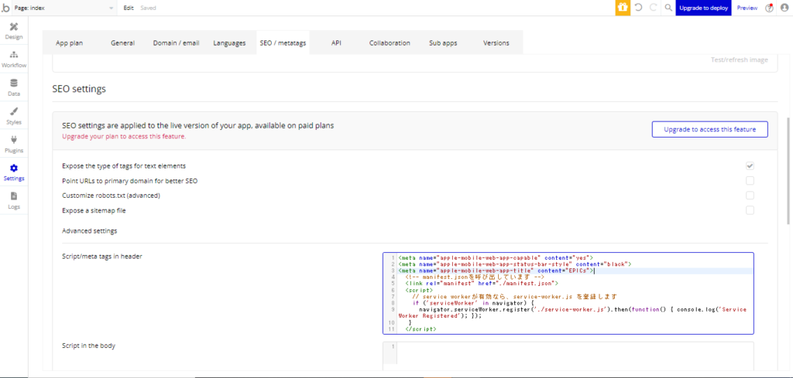Click Script/meta tags in header label

point(101,256)
